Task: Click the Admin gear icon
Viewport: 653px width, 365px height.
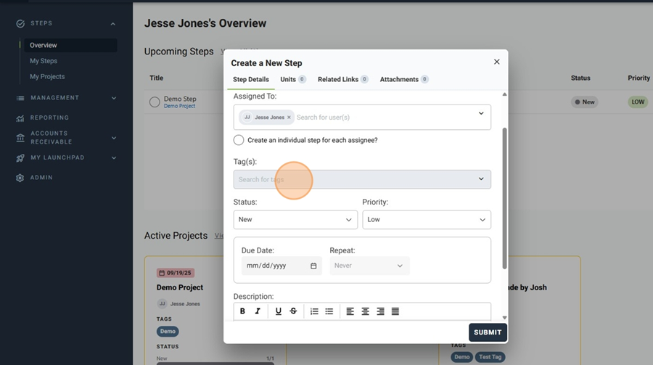Action: 20,178
